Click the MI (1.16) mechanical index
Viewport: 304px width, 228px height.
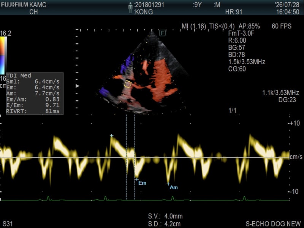coord(194,26)
